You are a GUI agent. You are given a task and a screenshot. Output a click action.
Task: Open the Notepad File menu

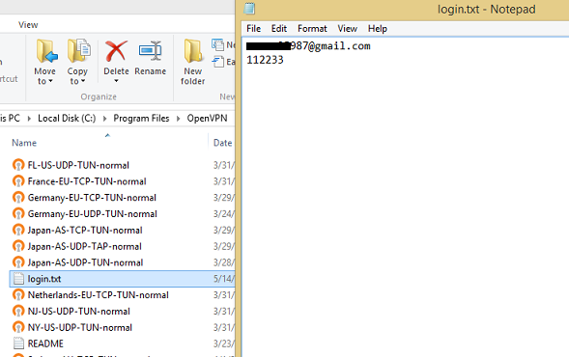[x=253, y=29]
